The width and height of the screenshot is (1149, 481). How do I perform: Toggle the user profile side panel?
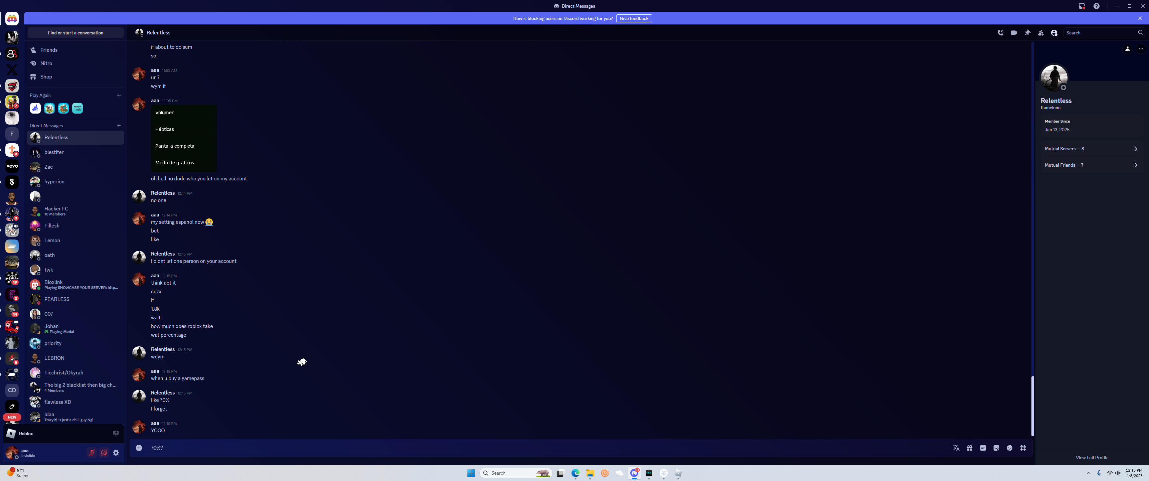pyautogui.click(x=1054, y=33)
